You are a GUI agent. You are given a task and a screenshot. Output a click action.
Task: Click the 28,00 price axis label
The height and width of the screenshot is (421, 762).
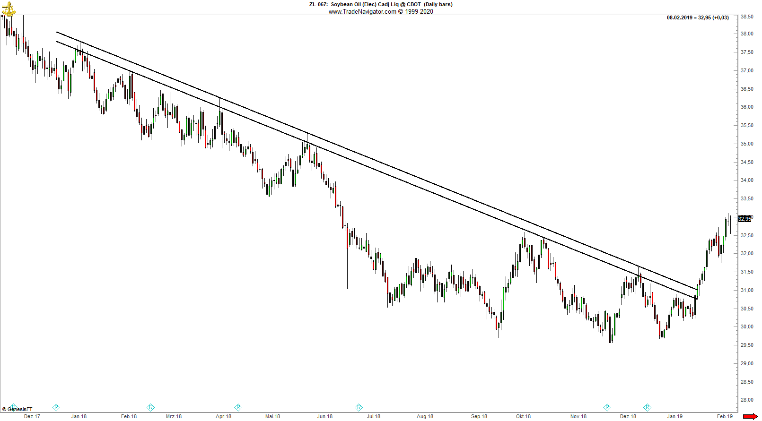pyautogui.click(x=747, y=400)
